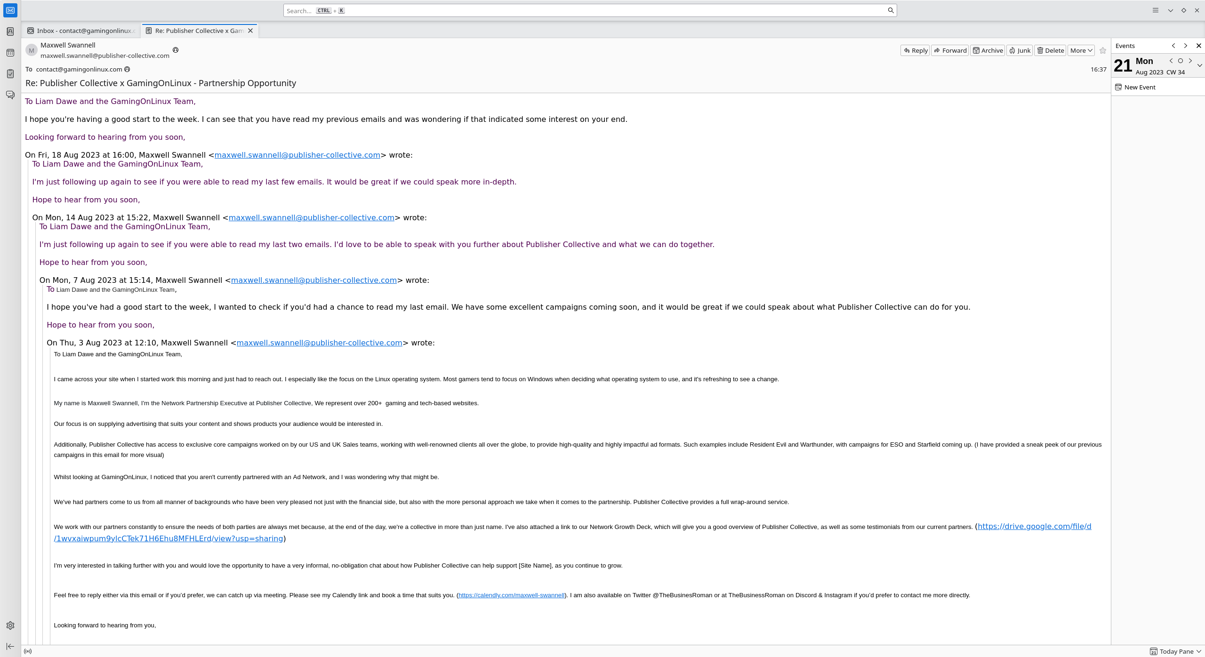The width and height of the screenshot is (1205, 657).
Task: Click into the global search field
Action: (x=588, y=10)
